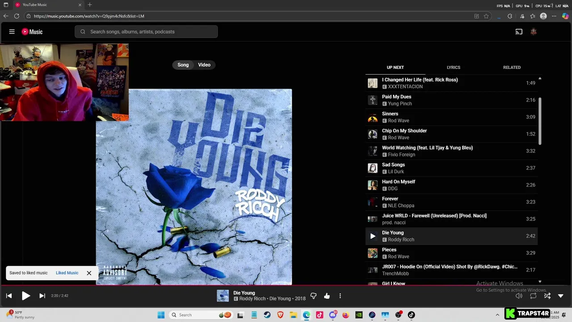This screenshot has width=572, height=322.
Task: Open File Explorer from taskbar
Action: pyautogui.click(x=293, y=315)
